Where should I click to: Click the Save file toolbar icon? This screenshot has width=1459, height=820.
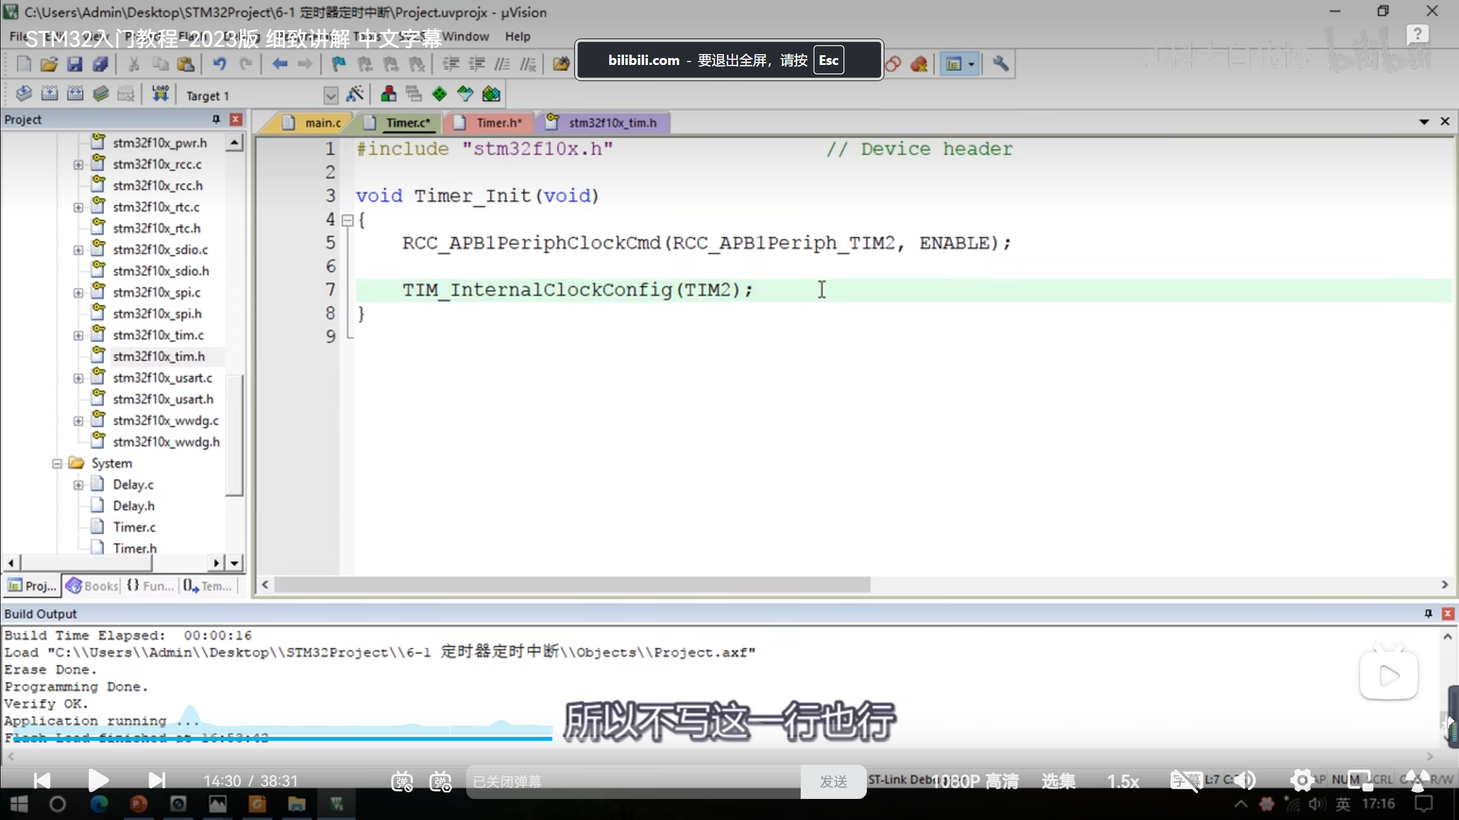click(75, 64)
